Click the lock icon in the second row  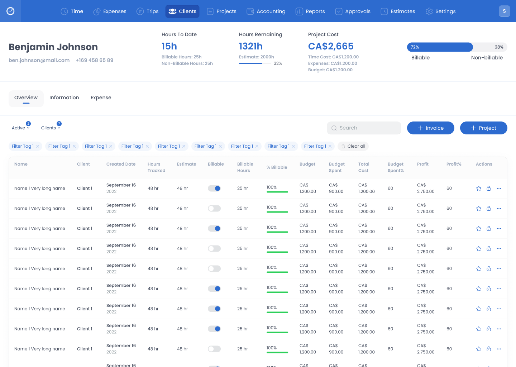point(488,209)
